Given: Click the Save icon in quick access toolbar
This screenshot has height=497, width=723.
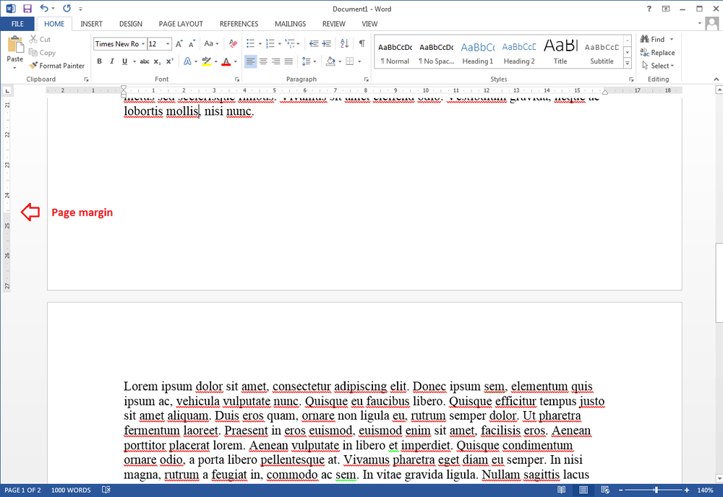Looking at the screenshot, I should (x=27, y=8).
